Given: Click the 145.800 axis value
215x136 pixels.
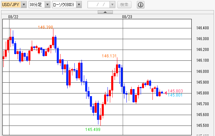Looking at the screenshot, I should 202,93.
